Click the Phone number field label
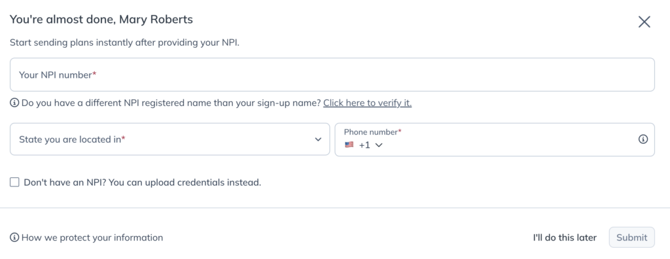 [372, 132]
